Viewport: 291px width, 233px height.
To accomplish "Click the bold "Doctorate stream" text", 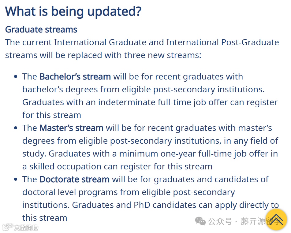I will 74,179.
